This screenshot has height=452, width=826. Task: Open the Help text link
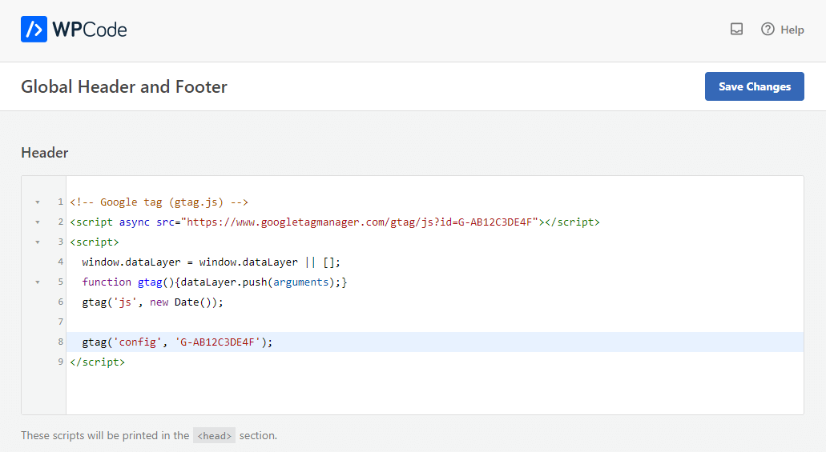[792, 30]
